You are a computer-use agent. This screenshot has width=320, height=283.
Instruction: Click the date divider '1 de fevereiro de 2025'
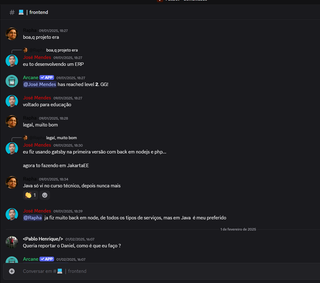(x=238, y=229)
